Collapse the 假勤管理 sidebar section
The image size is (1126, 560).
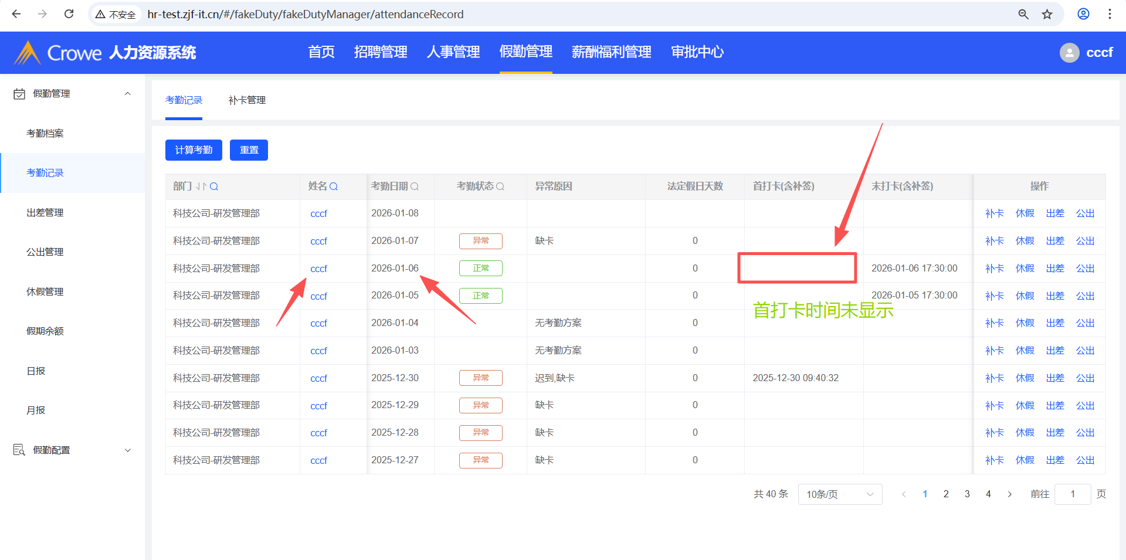(128, 94)
